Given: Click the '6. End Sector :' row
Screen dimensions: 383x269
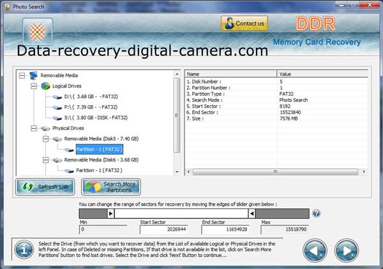Looking at the screenshot, I should 276,112.
